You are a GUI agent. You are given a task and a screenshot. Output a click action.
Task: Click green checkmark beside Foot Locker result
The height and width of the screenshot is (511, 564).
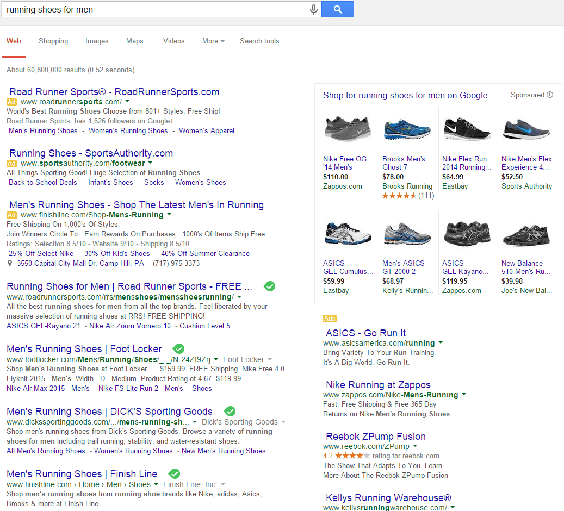178,349
